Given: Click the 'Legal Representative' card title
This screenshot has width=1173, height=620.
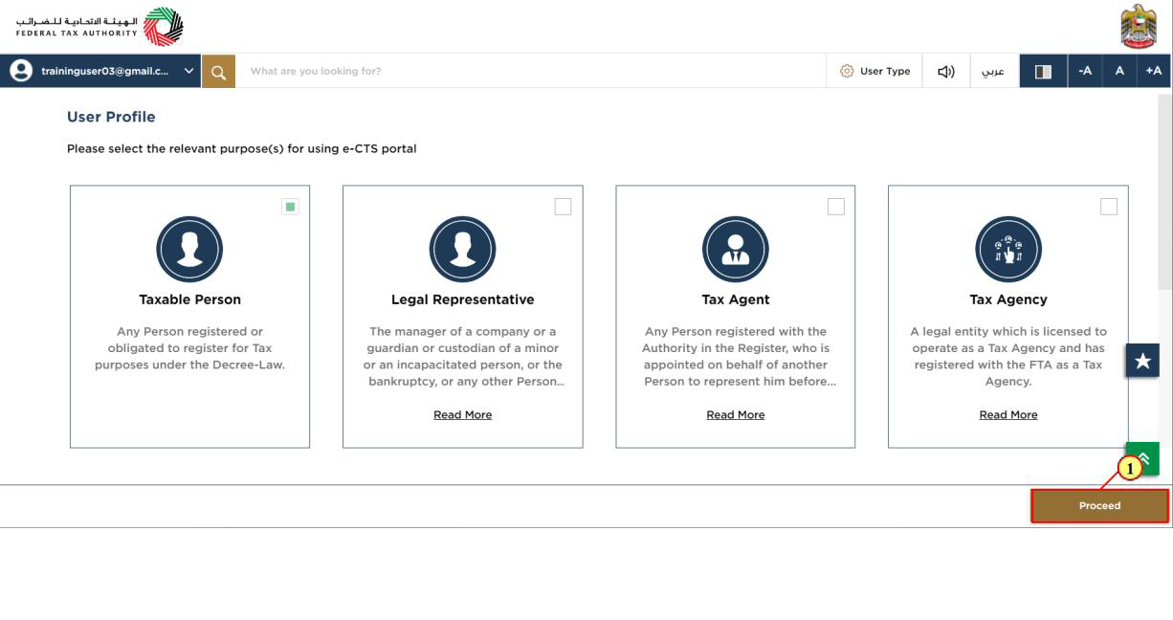Looking at the screenshot, I should [x=463, y=299].
